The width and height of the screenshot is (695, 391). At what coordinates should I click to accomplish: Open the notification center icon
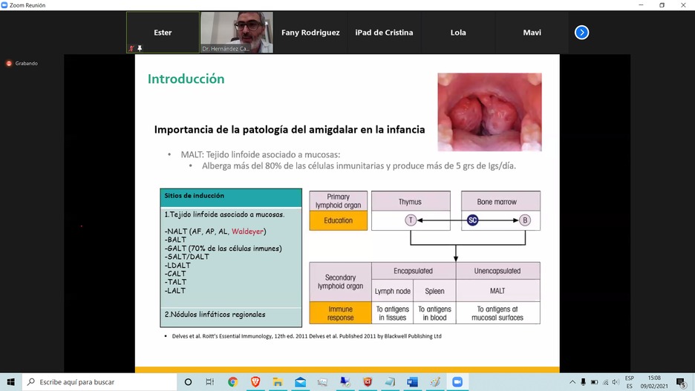tap(681, 382)
